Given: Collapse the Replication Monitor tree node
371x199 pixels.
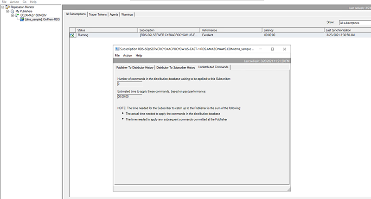Looking at the screenshot, I should tap(2, 7).
